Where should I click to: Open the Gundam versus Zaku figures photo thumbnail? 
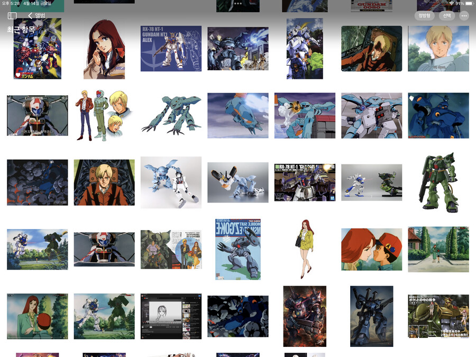click(x=372, y=182)
